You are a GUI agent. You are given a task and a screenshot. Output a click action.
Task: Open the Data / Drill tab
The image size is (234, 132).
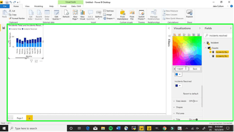point(76,6)
